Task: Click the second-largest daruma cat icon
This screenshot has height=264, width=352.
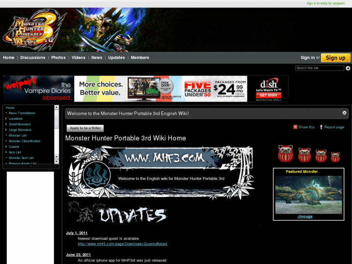Action: click(x=305, y=155)
